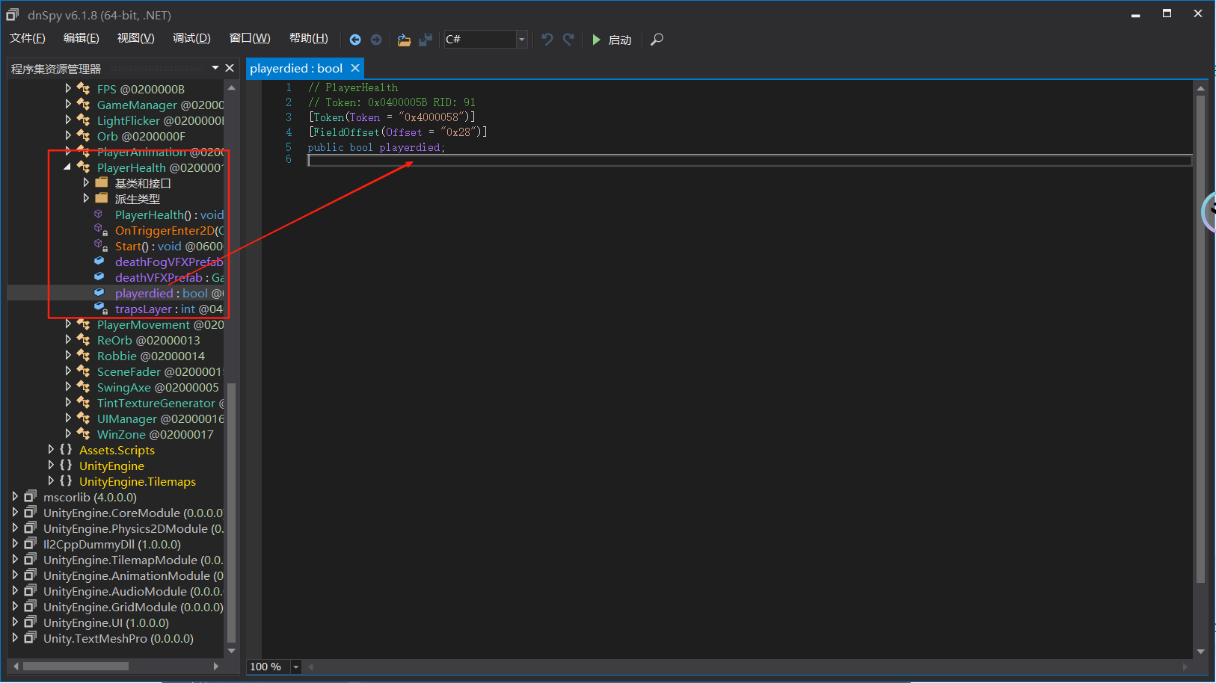Image resolution: width=1216 pixels, height=683 pixels.
Task: Open the 窗口(W) menu
Action: click(x=250, y=38)
